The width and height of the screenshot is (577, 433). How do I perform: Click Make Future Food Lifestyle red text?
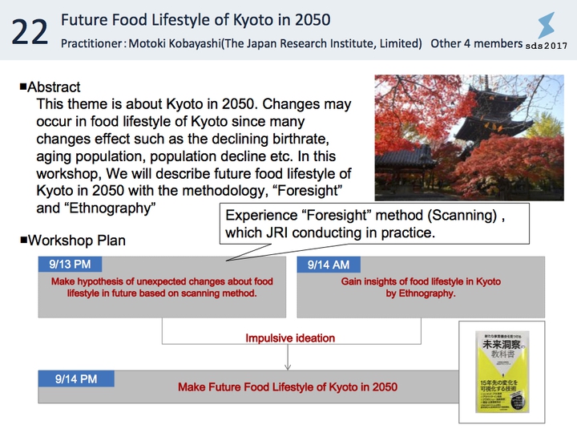[288, 387]
